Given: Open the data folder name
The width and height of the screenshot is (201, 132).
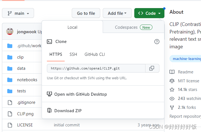Looking at the screenshot, I should [x=21, y=68].
